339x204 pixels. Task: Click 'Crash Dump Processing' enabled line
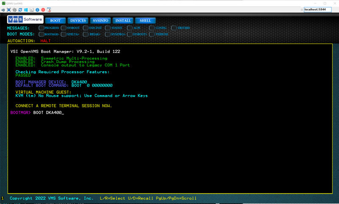coord(55,62)
